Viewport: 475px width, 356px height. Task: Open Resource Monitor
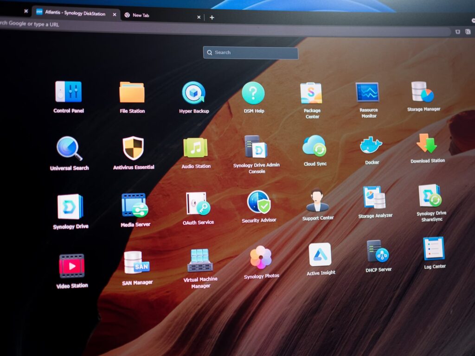[367, 93]
